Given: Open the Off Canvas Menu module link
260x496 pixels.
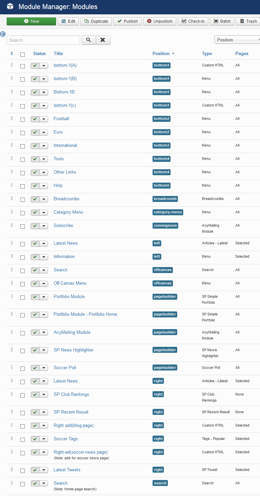Looking at the screenshot, I should tap(70, 283).
